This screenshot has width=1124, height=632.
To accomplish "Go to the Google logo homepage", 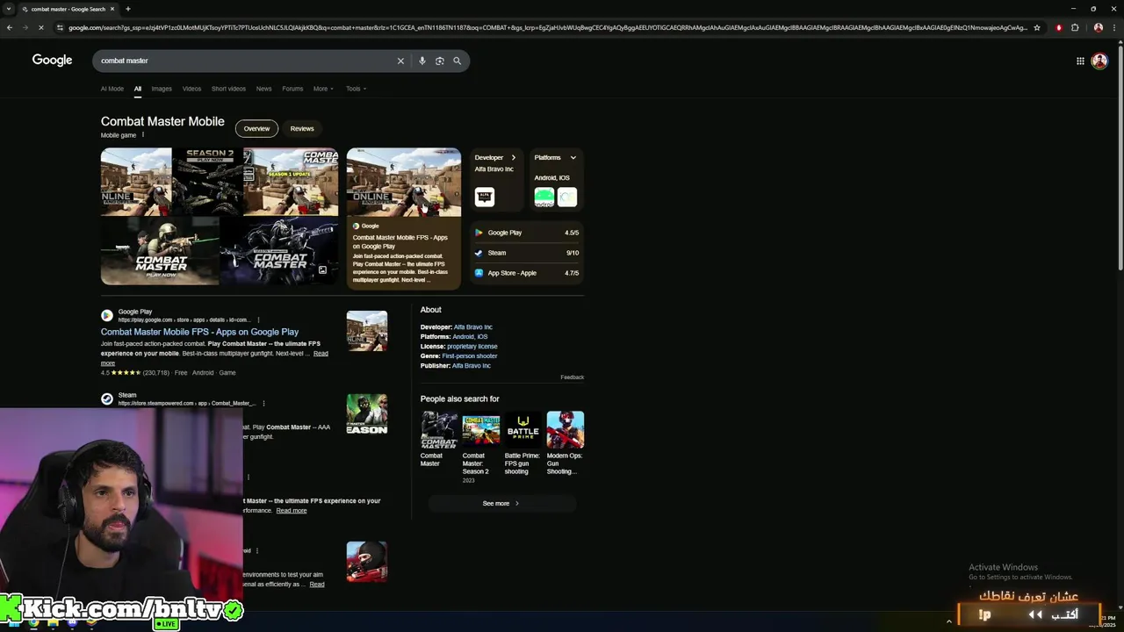I will click(52, 60).
